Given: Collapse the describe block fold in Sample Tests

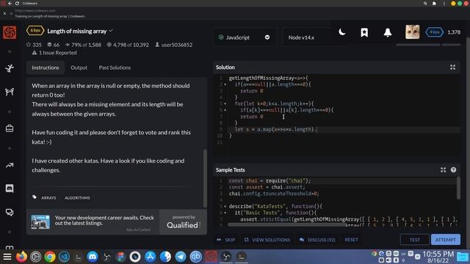Looking at the screenshot, I should point(225,207).
